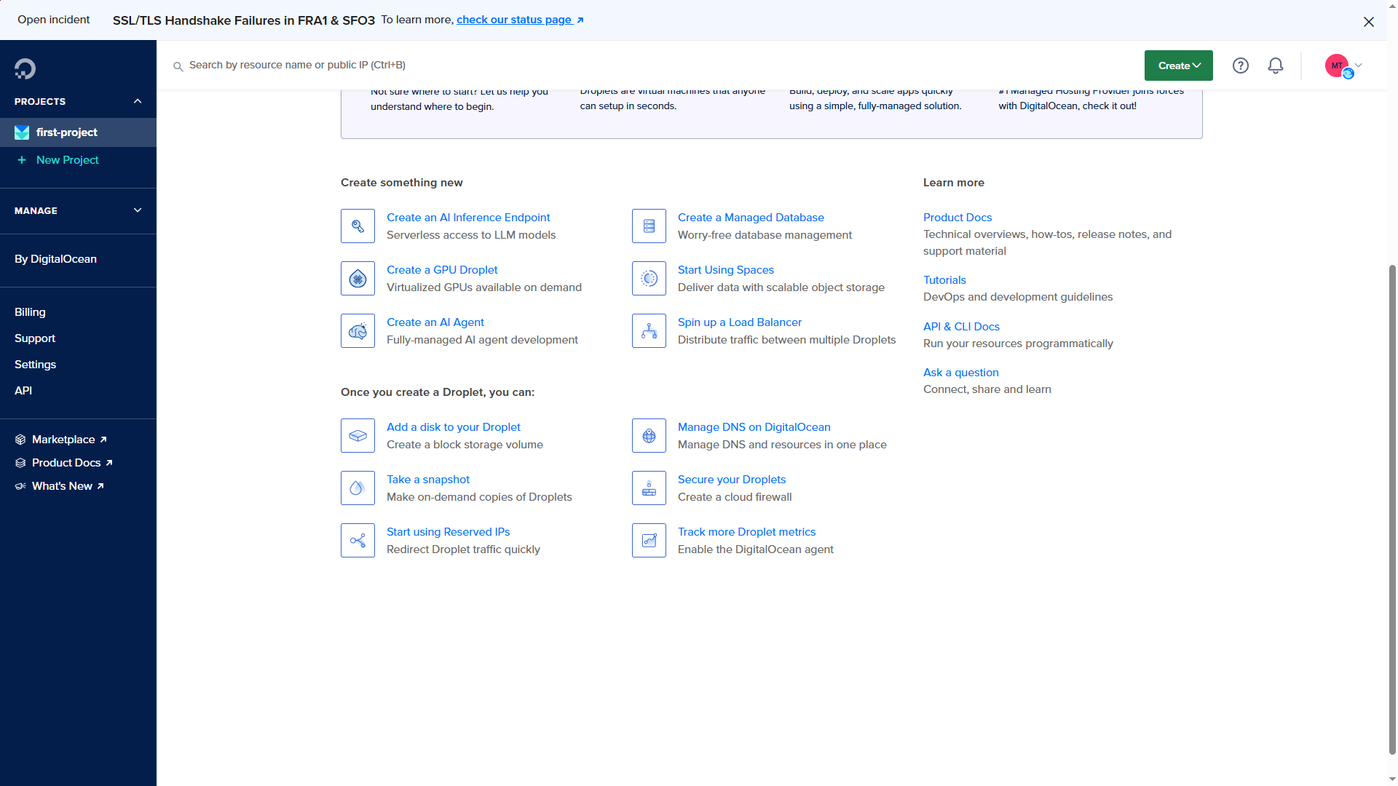The height and width of the screenshot is (786, 1398).
Task: Open the Create dropdown button
Action: pos(1179,65)
